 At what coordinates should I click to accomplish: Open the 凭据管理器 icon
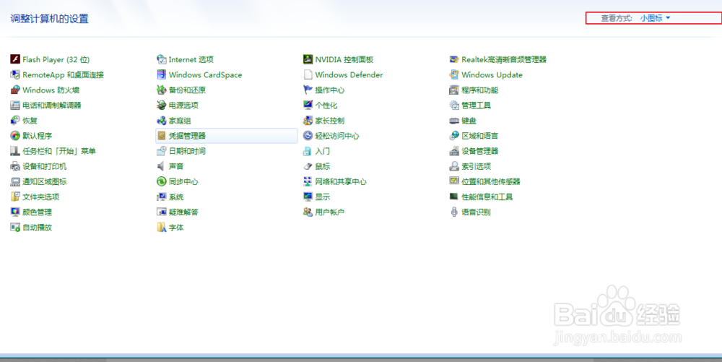point(162,136)
